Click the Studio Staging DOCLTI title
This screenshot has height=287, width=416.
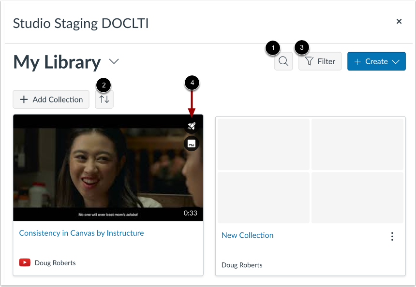[x=81, y=23]
